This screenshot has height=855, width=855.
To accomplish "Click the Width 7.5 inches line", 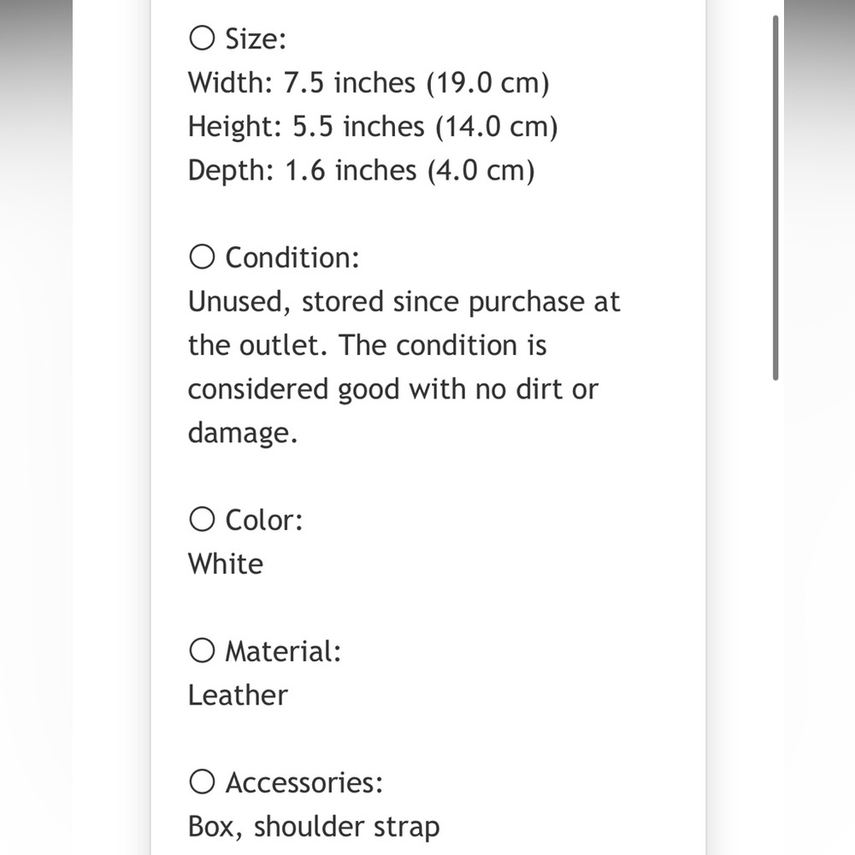I will point(368,83).
